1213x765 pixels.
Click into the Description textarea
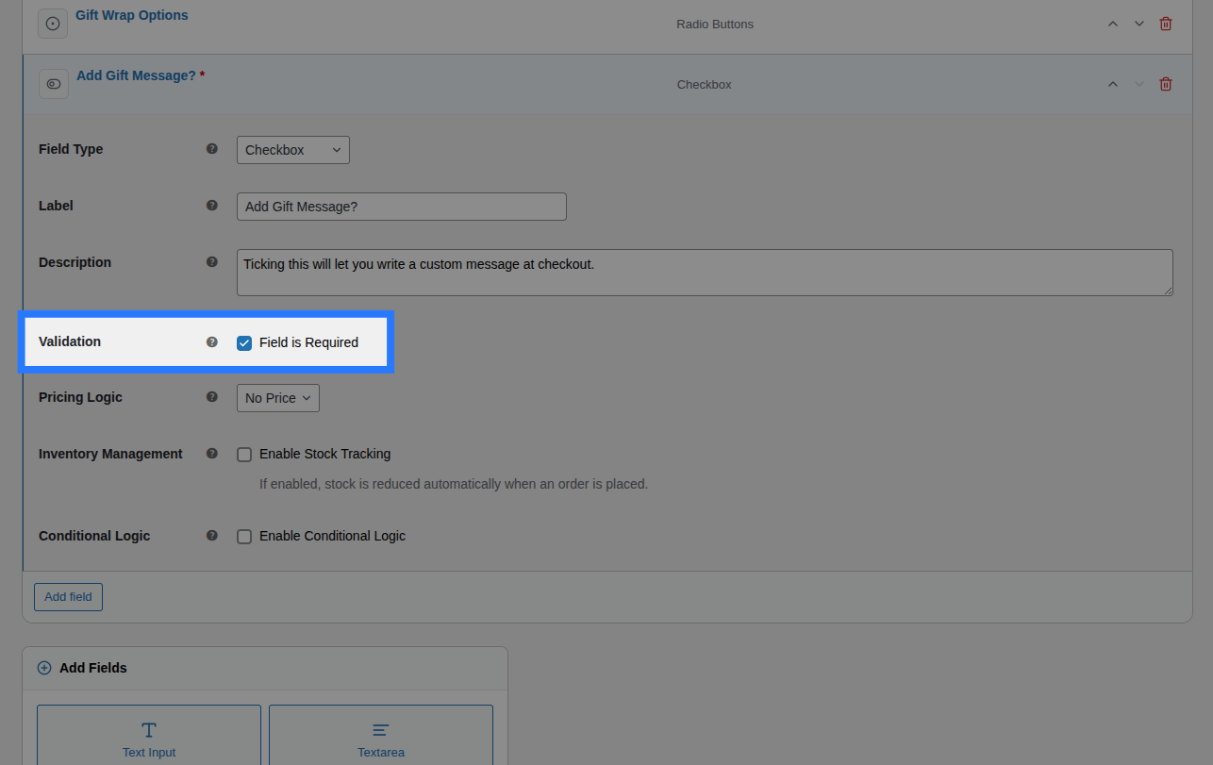click(705, 273)
